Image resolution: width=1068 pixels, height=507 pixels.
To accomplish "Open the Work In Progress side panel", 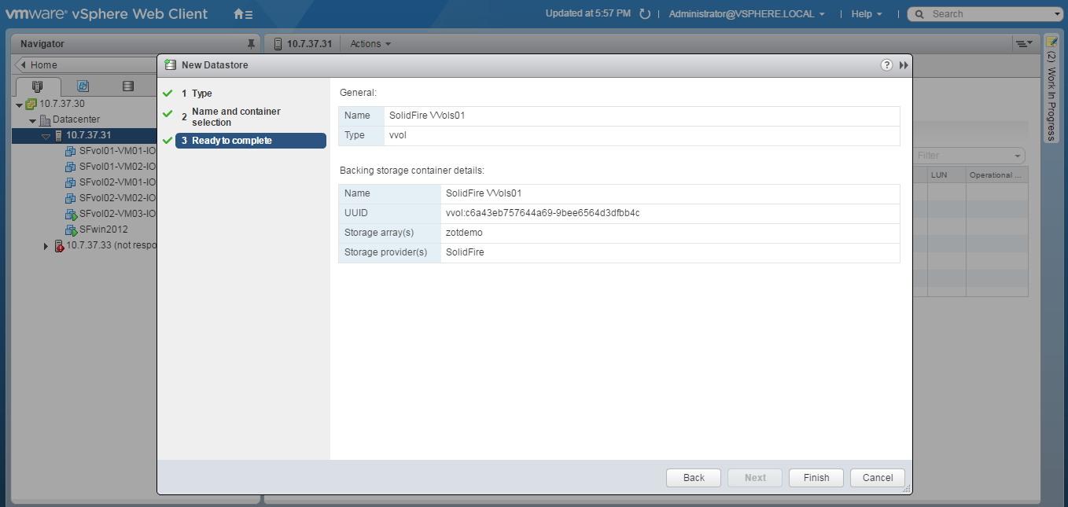I will [x=1051, y=89].
